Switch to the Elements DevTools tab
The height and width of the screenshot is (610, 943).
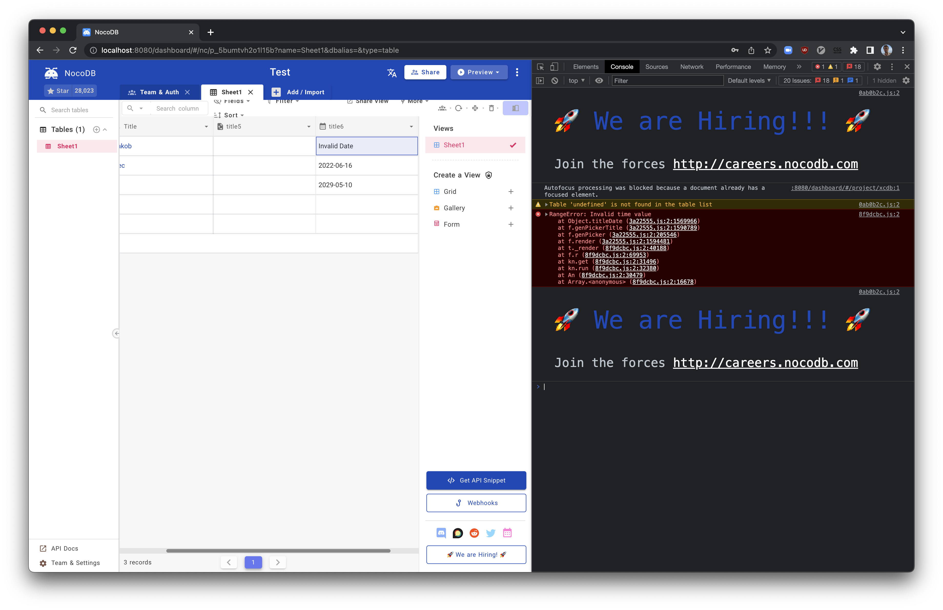point(586,67)
